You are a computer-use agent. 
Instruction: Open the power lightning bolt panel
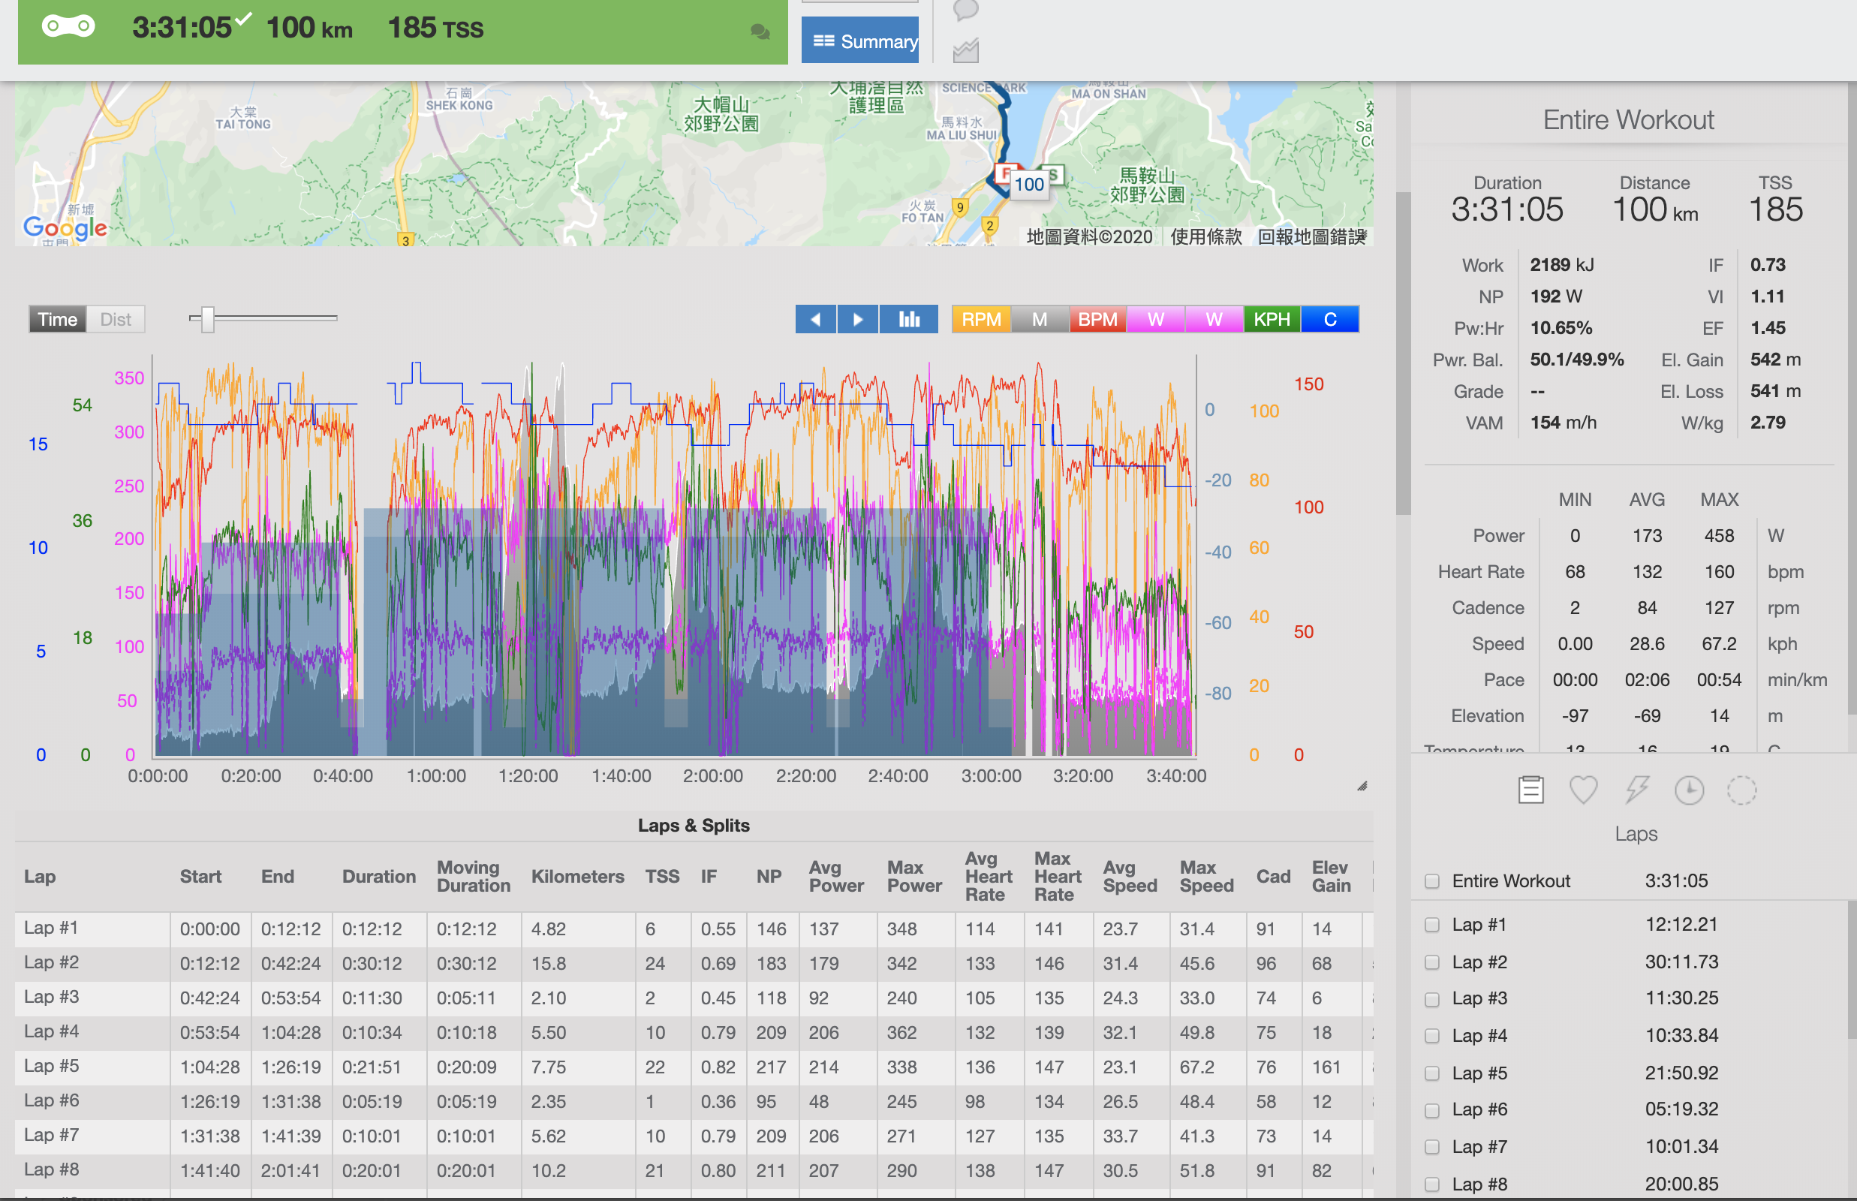click(x=1636, y=790)
